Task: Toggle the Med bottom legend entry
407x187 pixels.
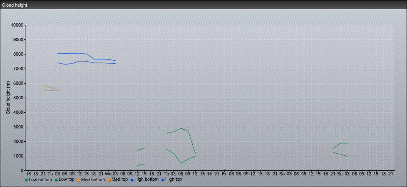Action: [91, 180]
